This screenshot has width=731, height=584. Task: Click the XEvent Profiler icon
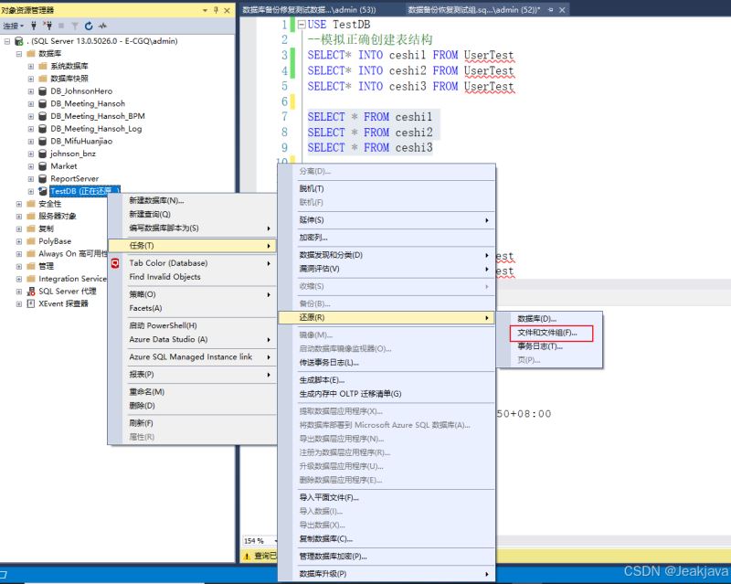(31, 303)
